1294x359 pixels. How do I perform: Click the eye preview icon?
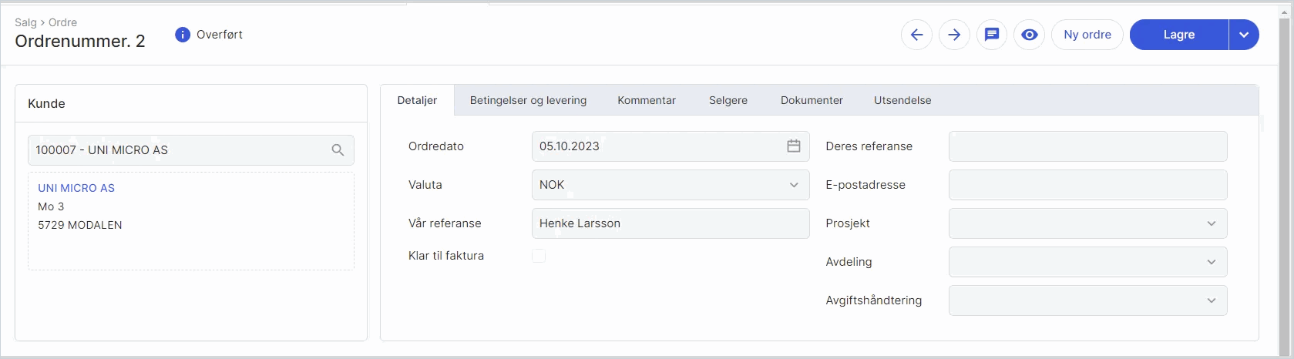tap(1030, 35)
